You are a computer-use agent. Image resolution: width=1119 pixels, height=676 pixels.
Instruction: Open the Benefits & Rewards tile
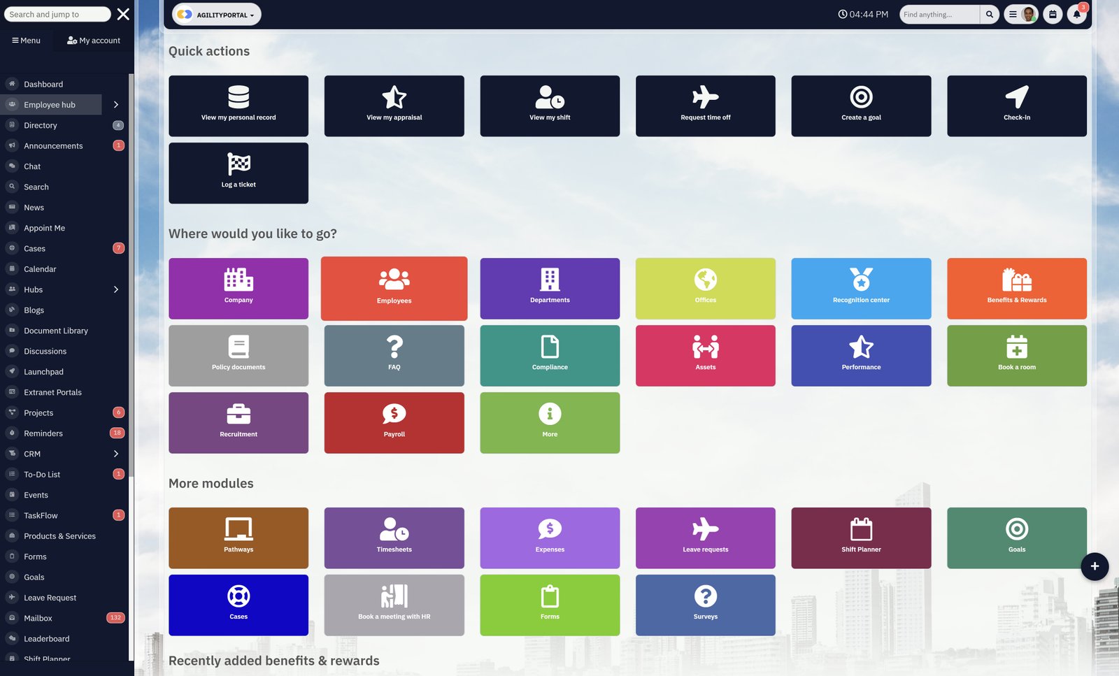coord(1016,288)
